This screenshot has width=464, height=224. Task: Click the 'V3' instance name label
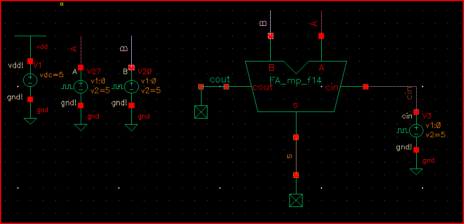[x=427, y=115]
